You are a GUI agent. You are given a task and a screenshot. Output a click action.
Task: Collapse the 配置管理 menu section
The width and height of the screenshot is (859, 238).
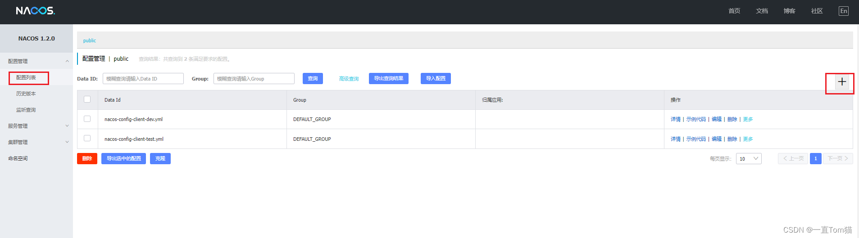(x=36, y=61)
